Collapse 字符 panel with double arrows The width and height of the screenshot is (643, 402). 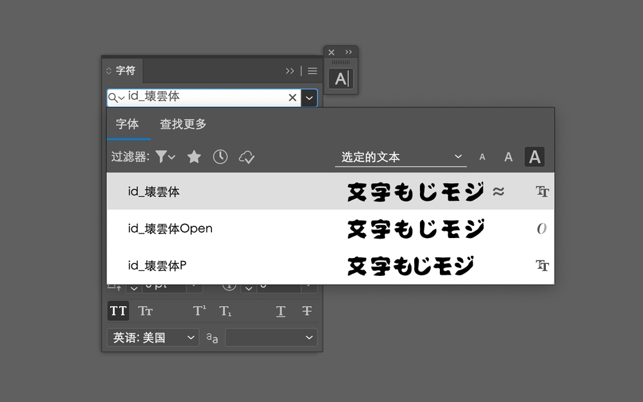tap(290, 71)
